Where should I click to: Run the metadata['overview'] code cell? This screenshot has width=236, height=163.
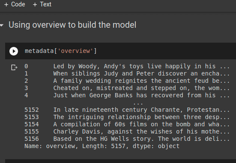14,51
